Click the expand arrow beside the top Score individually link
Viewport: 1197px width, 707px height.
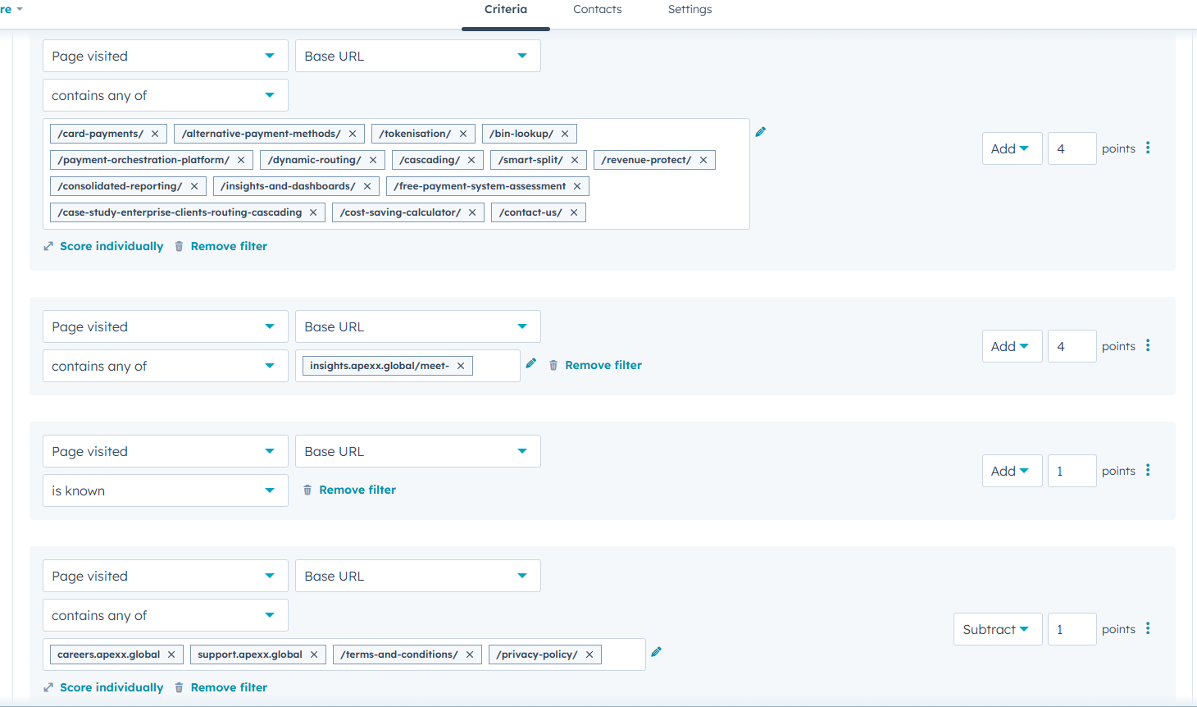tap(48, 245)
